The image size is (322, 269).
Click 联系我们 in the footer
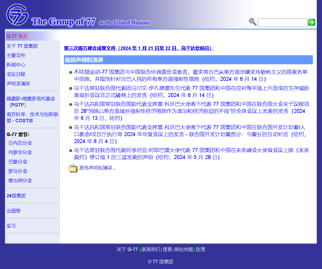(x=151, y=249)
